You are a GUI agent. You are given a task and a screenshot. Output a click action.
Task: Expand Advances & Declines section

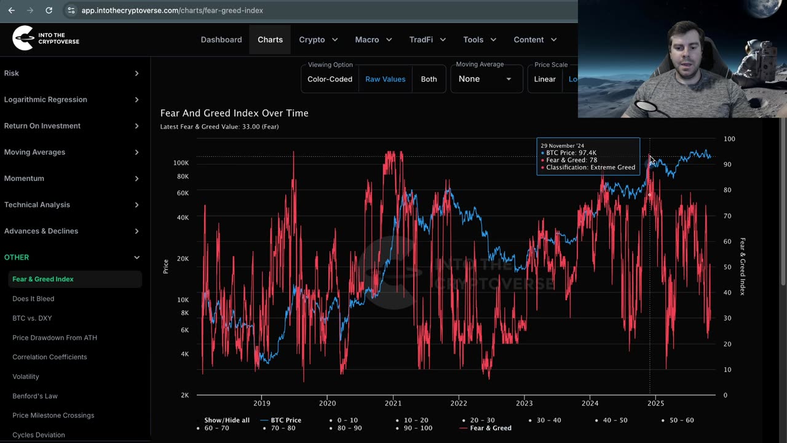[72, 231]
